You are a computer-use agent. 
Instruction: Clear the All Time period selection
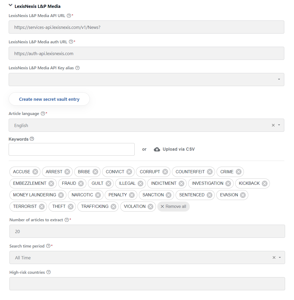pyautogui.click(x=274, y=257)
